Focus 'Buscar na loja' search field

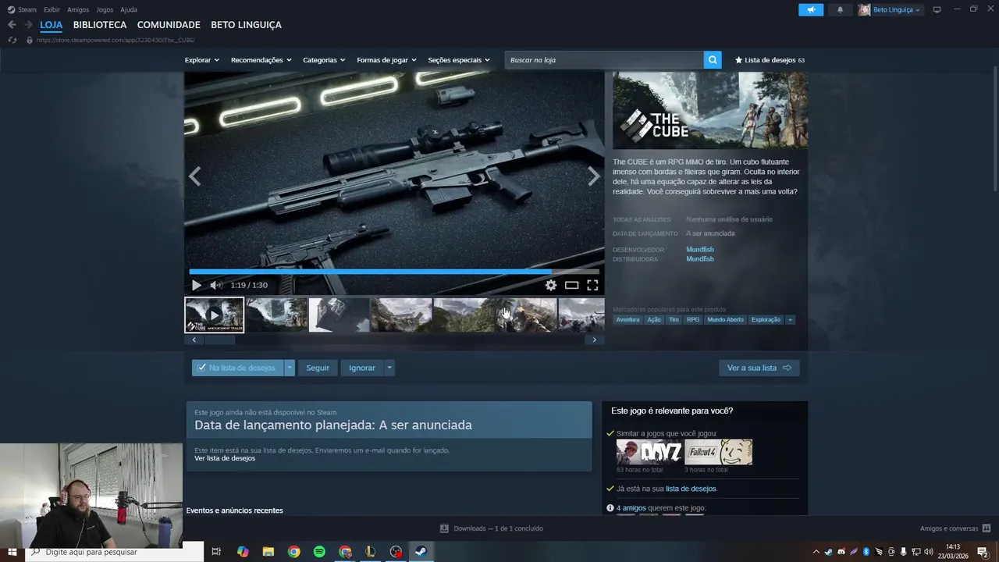tap(604, 60)
